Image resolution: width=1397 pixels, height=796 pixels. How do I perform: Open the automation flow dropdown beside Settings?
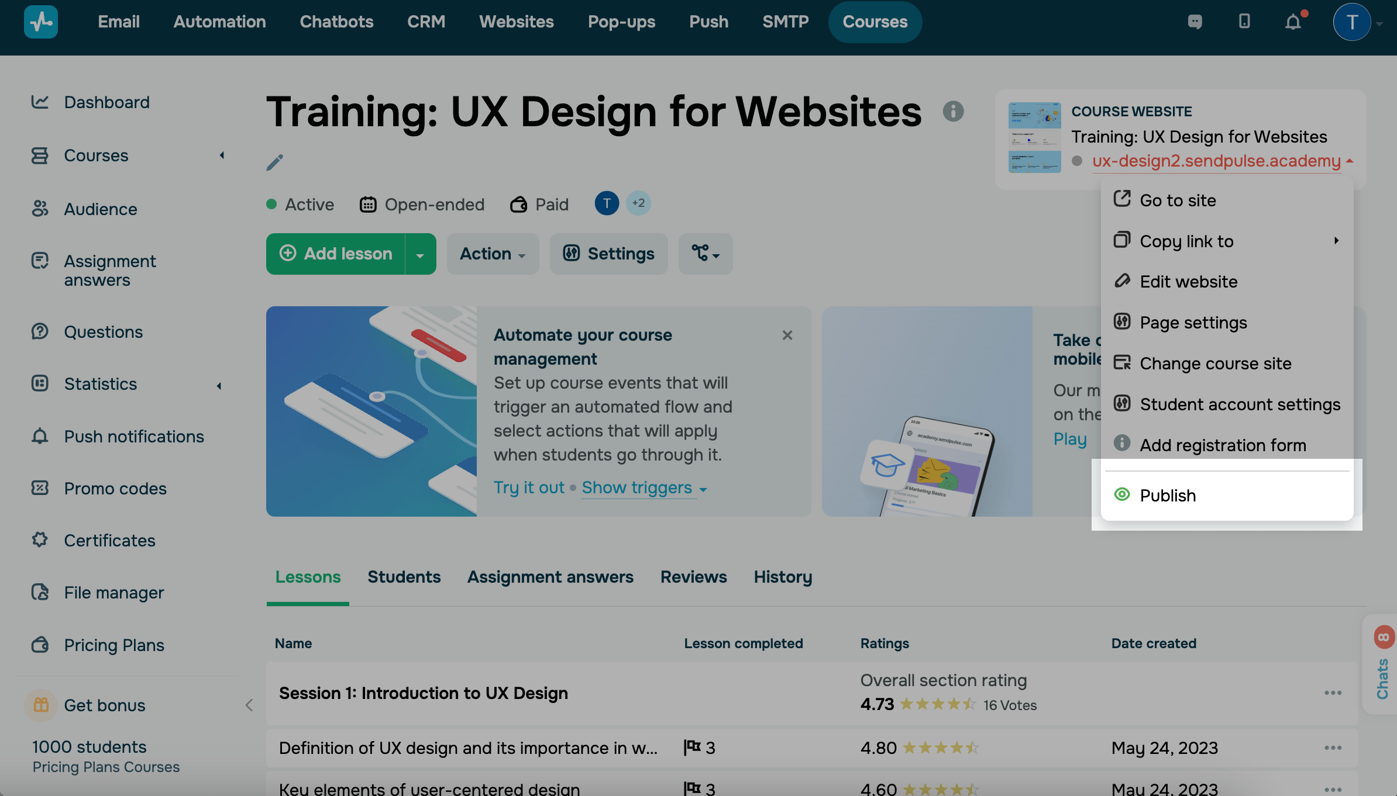(x=705, y=254)
